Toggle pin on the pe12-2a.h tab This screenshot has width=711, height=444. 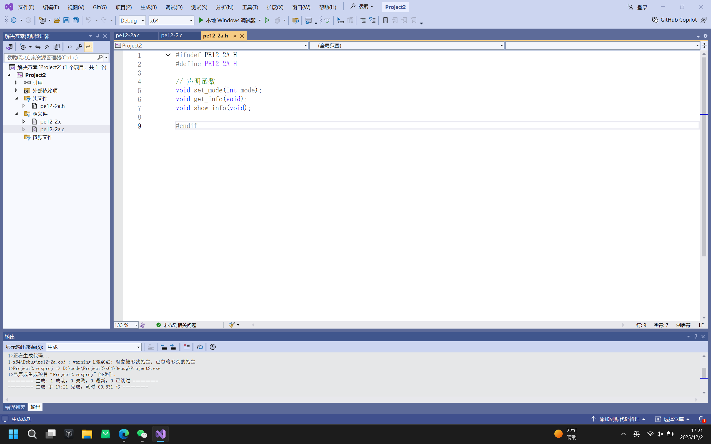point(234,36)
